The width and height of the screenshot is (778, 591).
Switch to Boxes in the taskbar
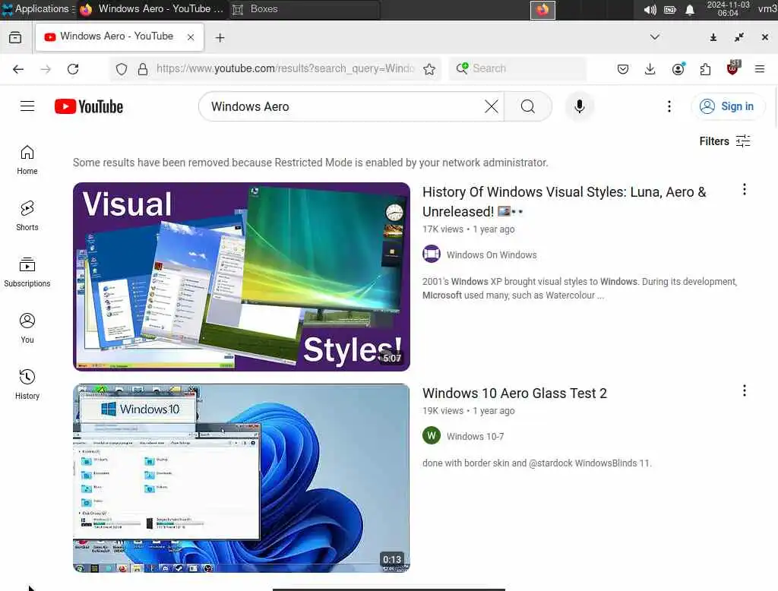coord(305,9)
